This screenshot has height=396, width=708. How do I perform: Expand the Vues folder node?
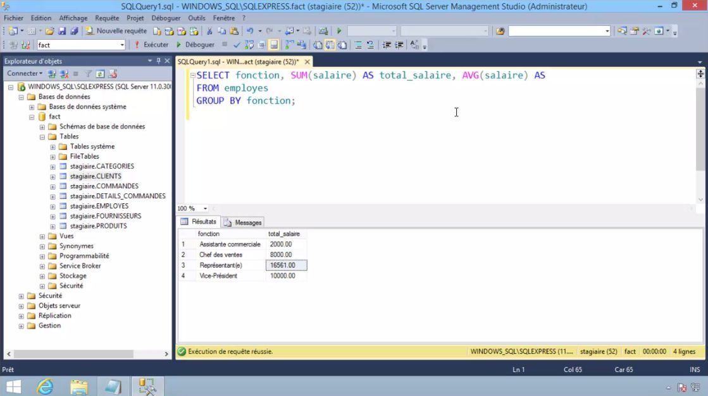42,236
